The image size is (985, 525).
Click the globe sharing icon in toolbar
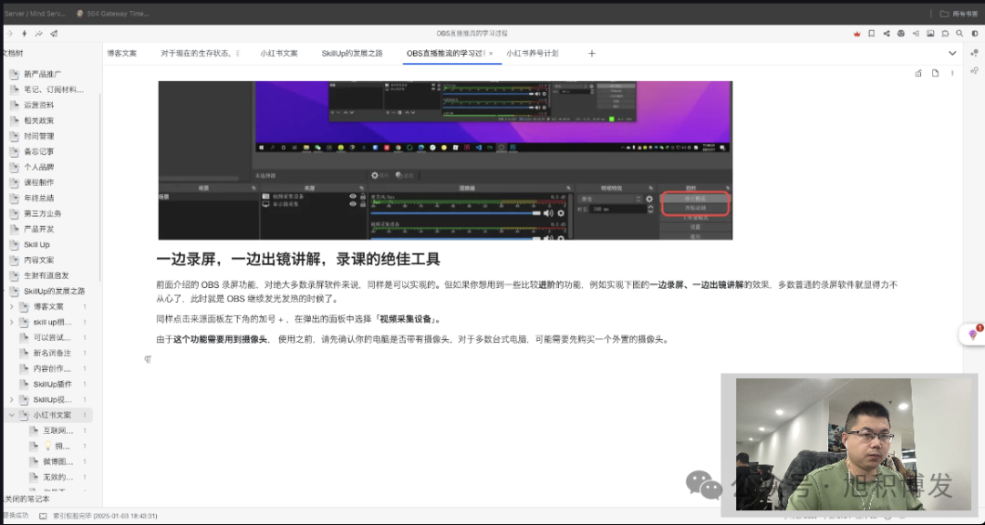coord(901,33)
